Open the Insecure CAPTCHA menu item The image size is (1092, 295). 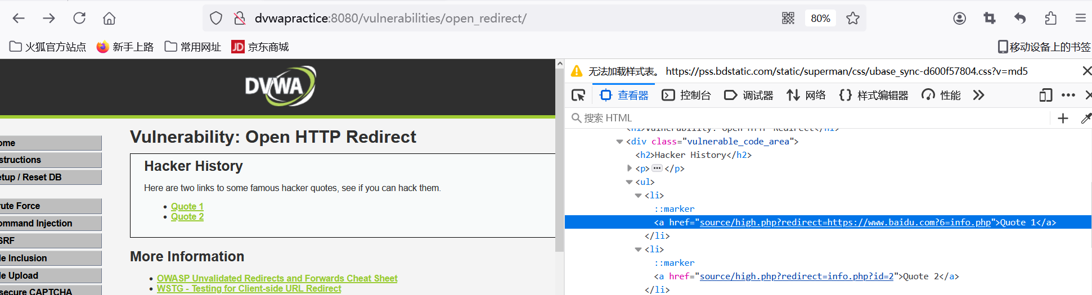pos(51,291)
